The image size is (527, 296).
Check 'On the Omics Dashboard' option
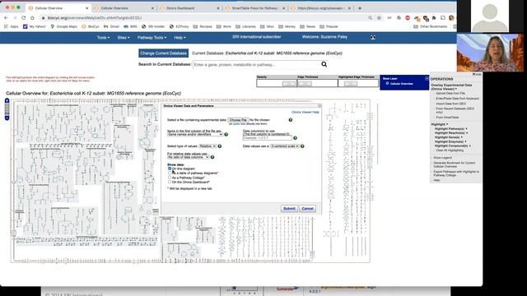click(x=170, y=182)
